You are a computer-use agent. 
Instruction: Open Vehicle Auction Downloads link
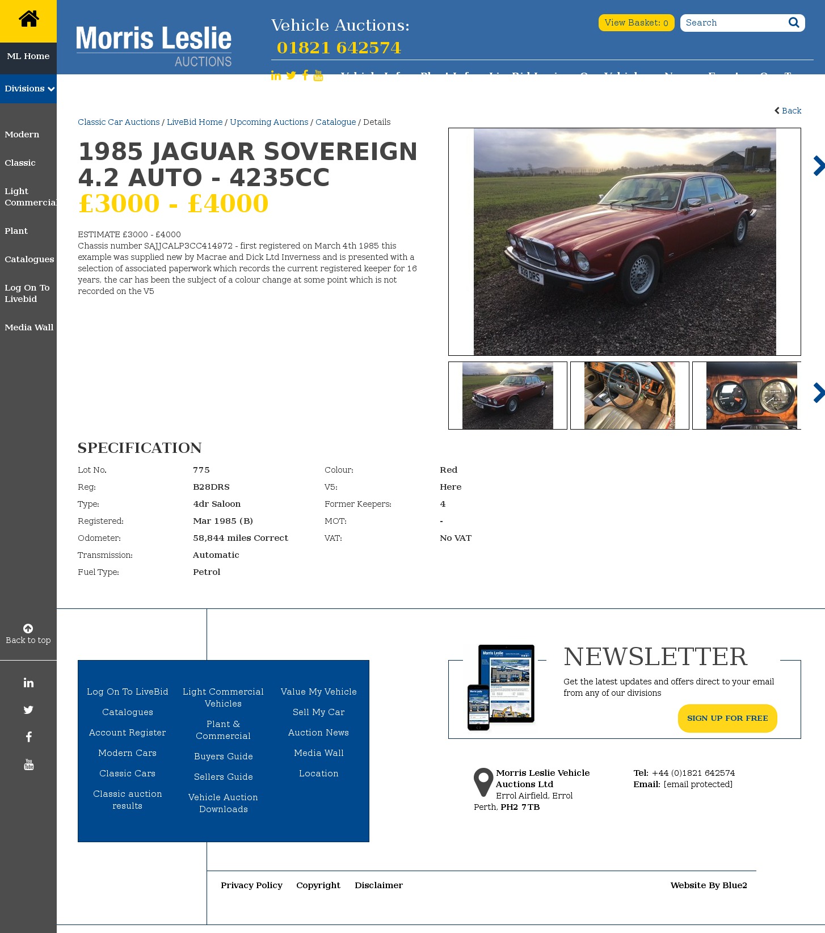[224, 803]
